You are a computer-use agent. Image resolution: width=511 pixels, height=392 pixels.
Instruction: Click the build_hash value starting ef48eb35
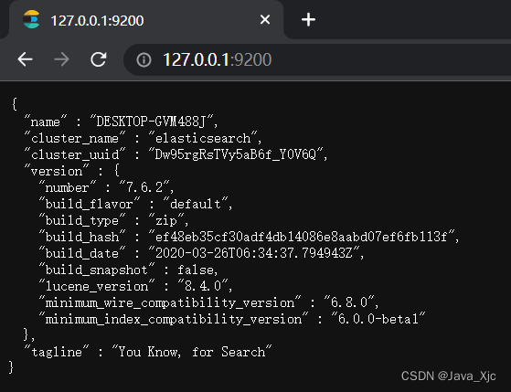tap(302, 237)
